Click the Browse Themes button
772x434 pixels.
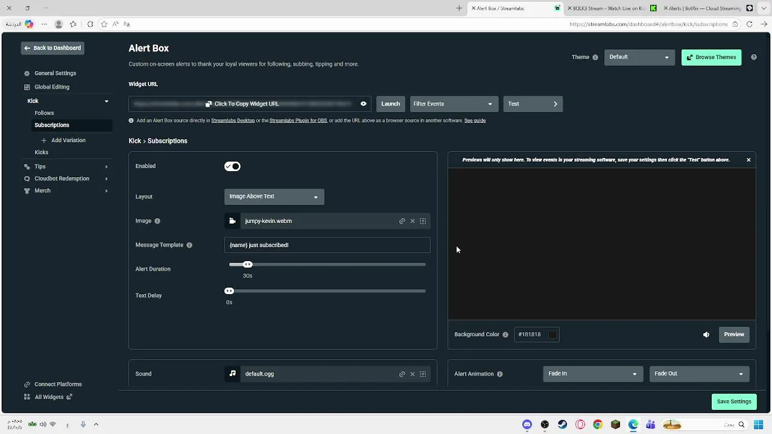coord(711,57)
